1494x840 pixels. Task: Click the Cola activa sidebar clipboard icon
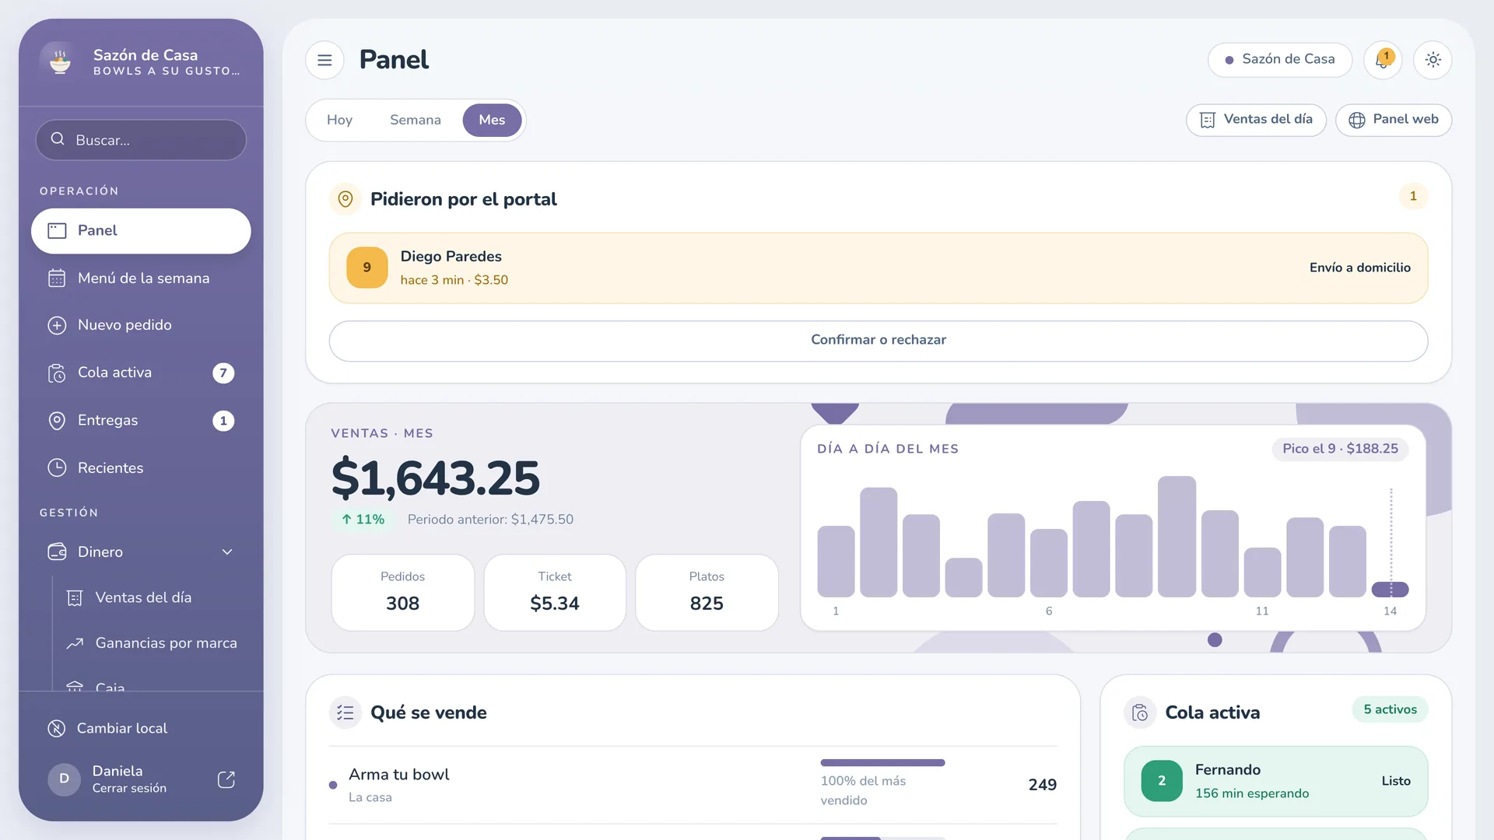(x=57, y=373)
